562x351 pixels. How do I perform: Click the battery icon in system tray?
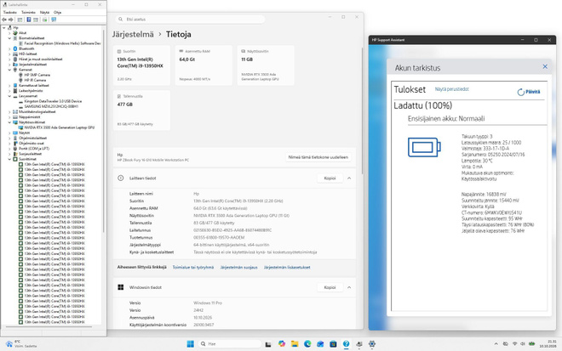click(532, 344)
